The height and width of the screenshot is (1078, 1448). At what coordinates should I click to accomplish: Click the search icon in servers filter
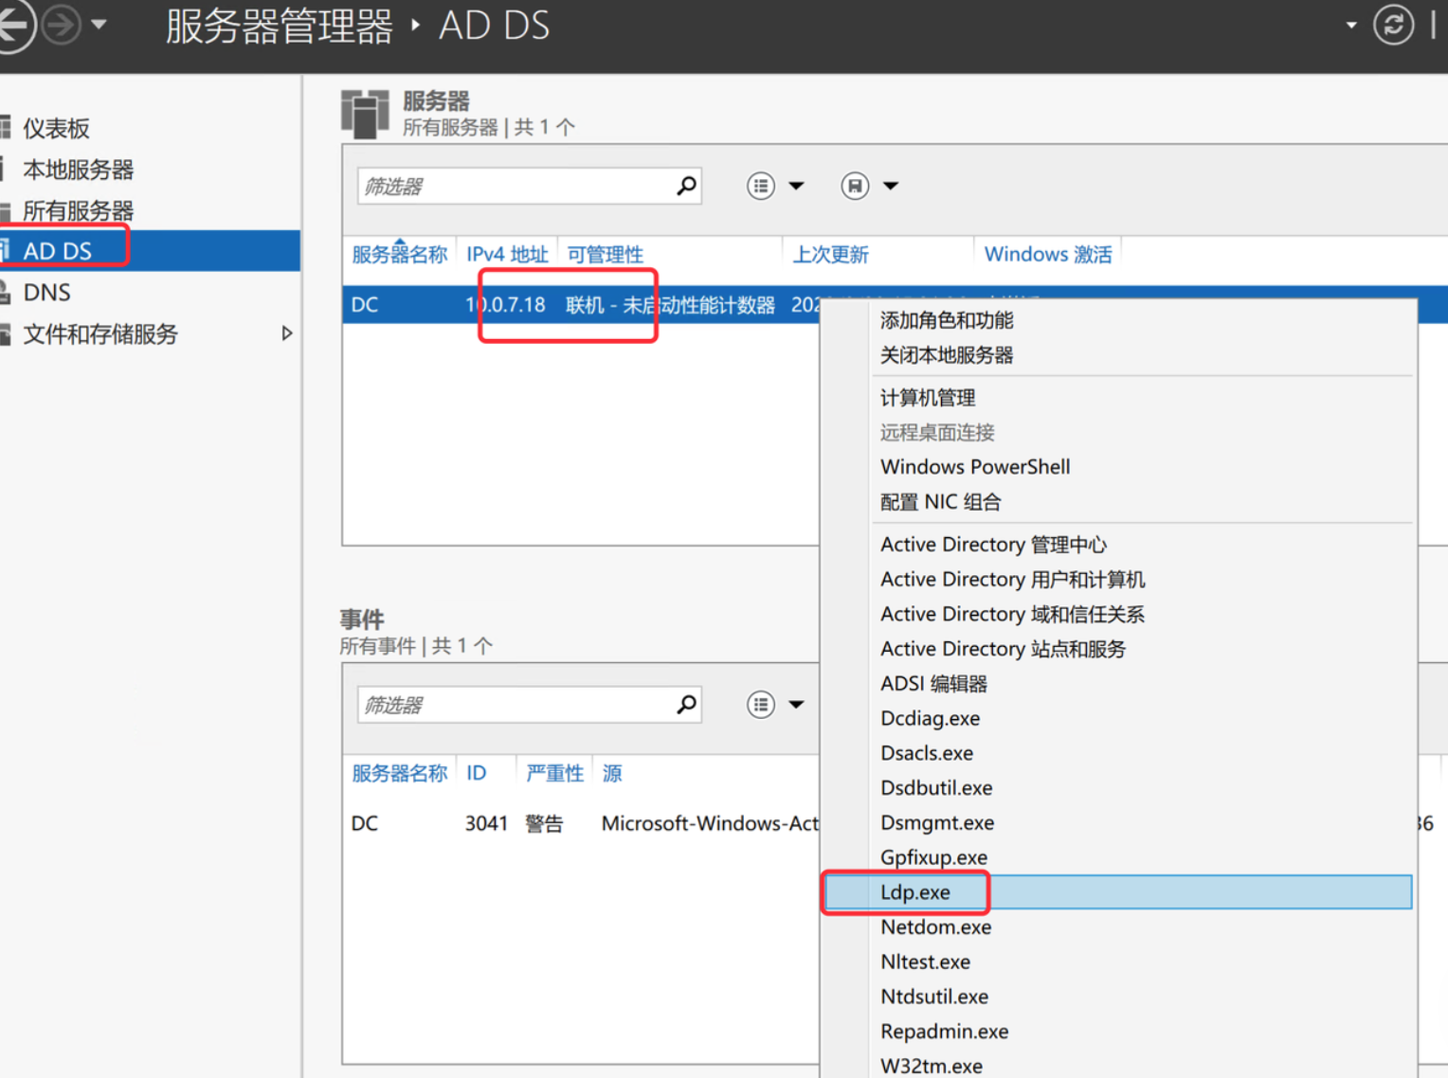tap(686, 186)
